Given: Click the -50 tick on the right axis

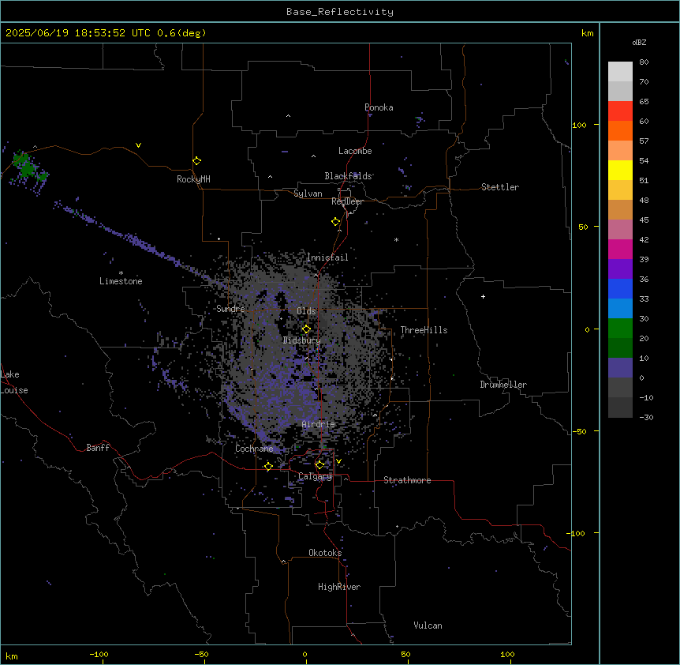Looking at the screenshot, I should point(579,431).
